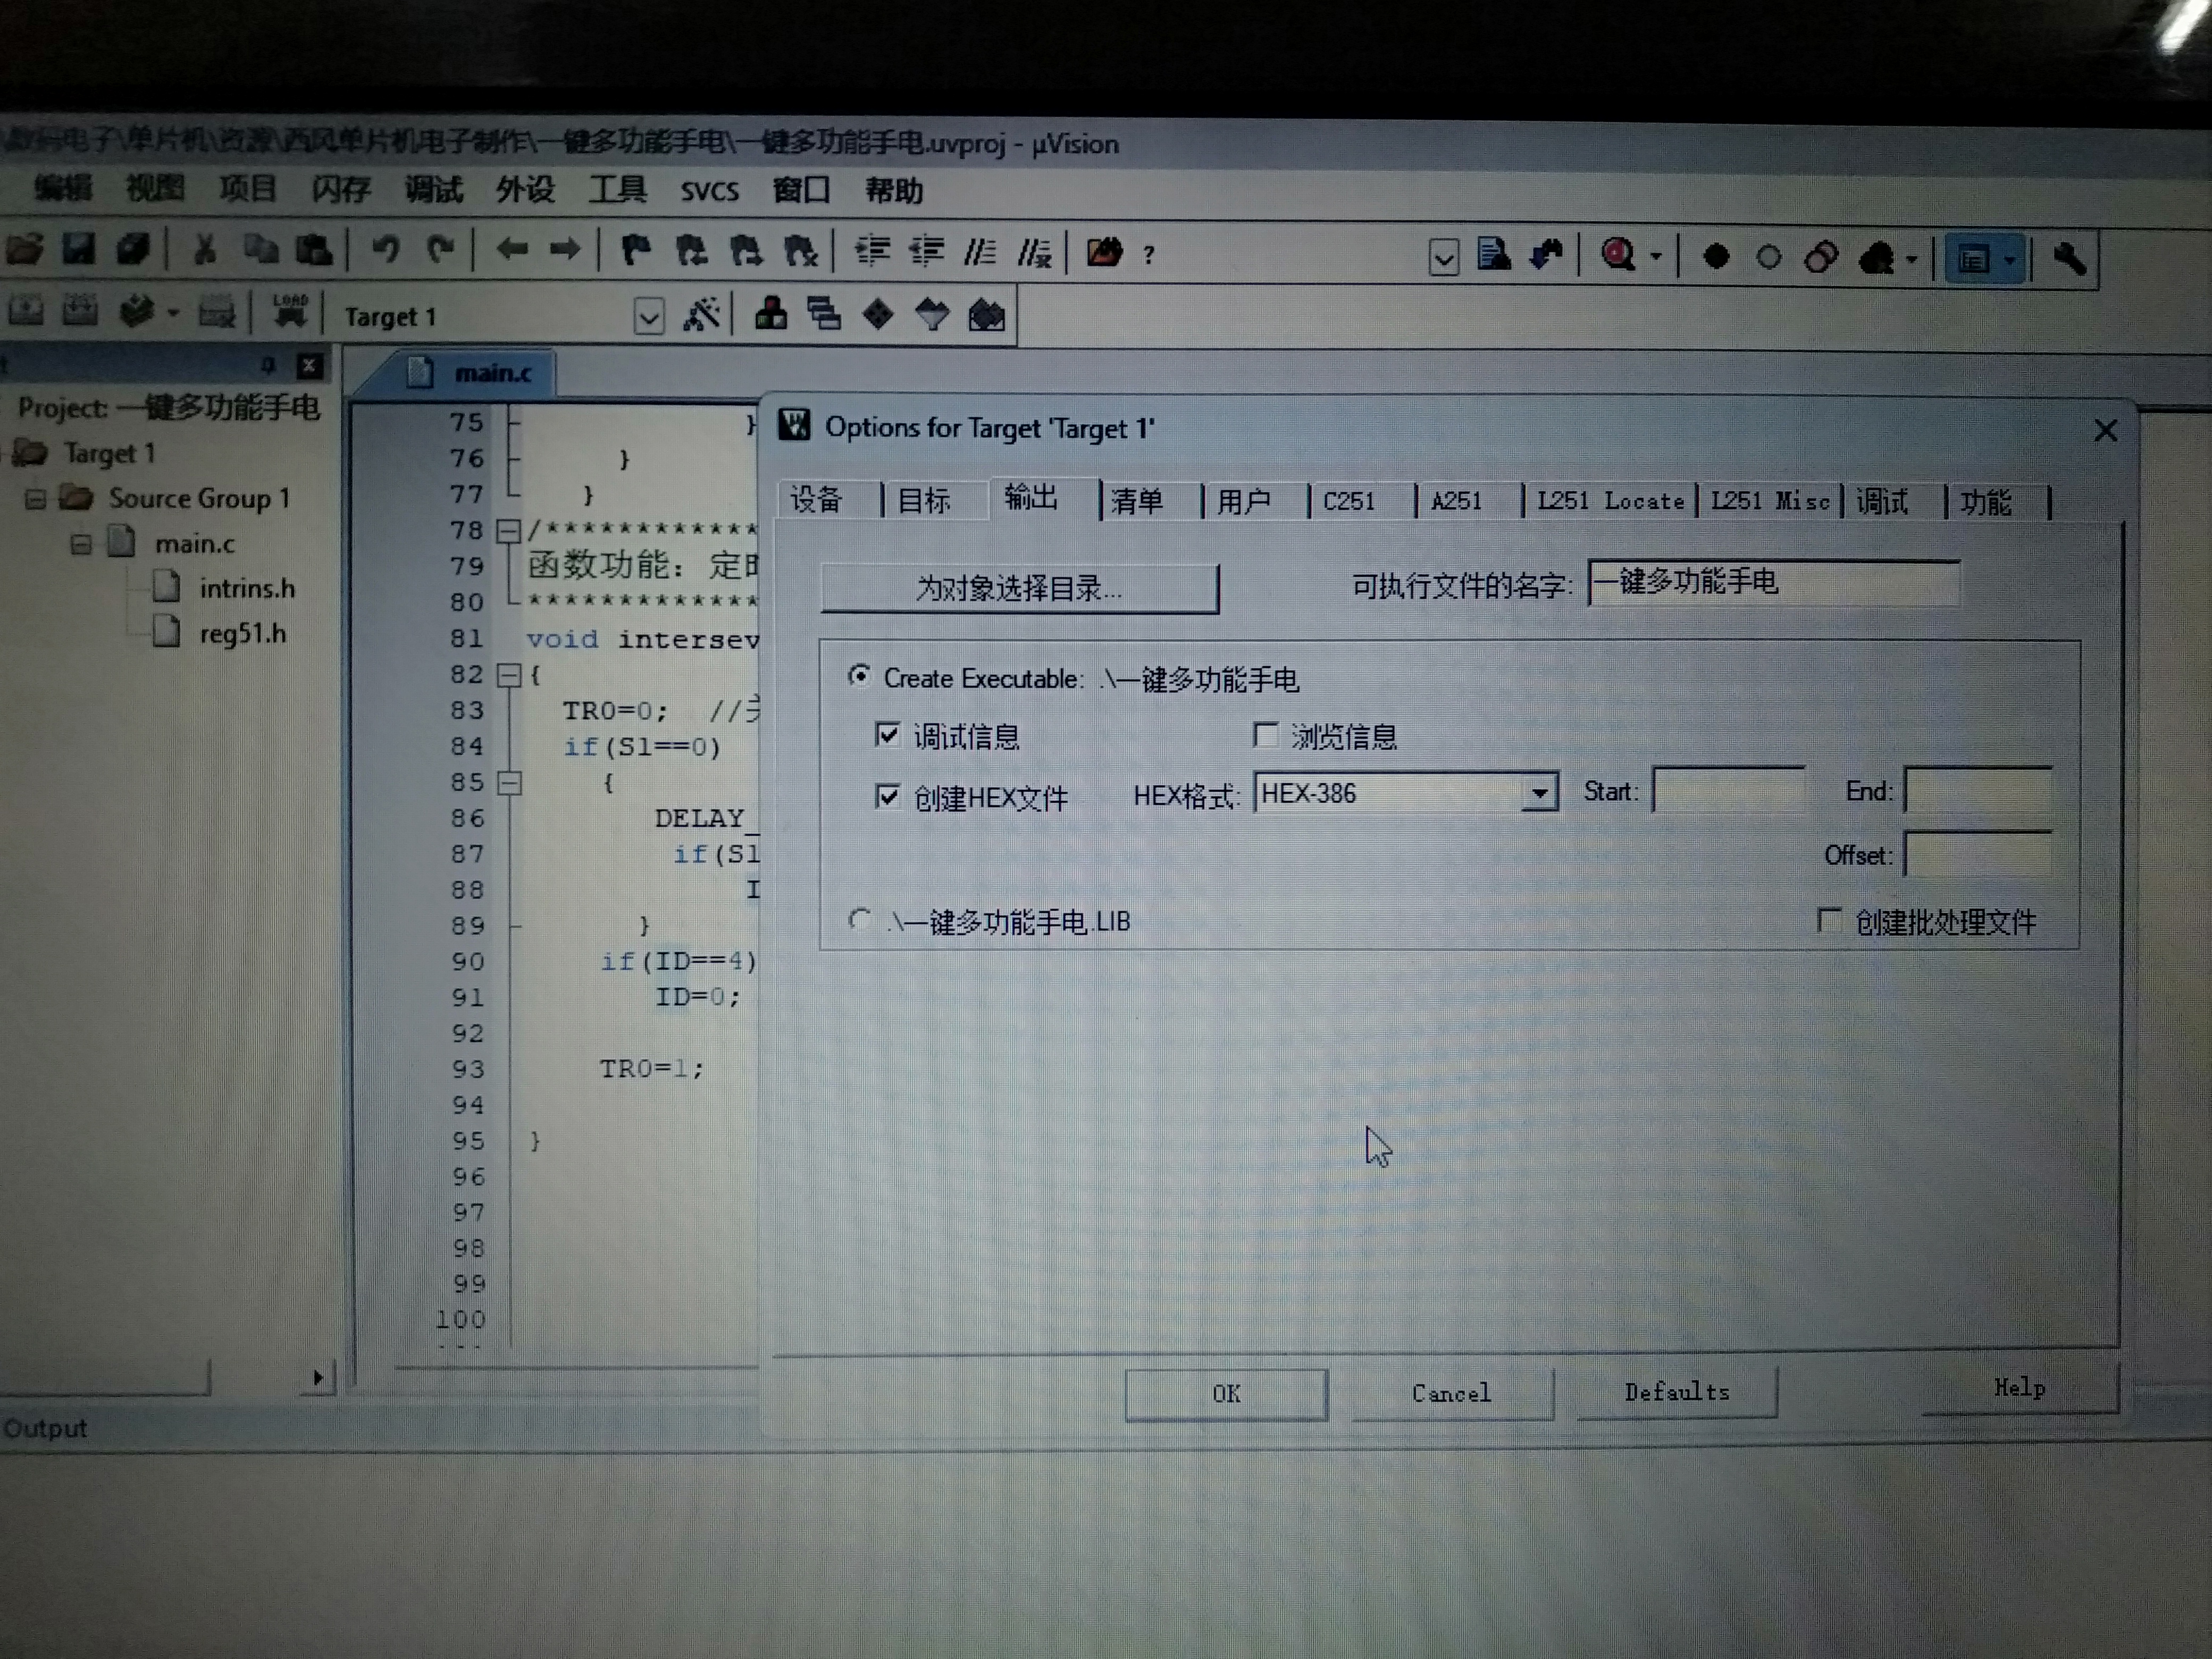Click the Cancel button
This screenshot has width=2212, height=1659.
[1451, 1392]
